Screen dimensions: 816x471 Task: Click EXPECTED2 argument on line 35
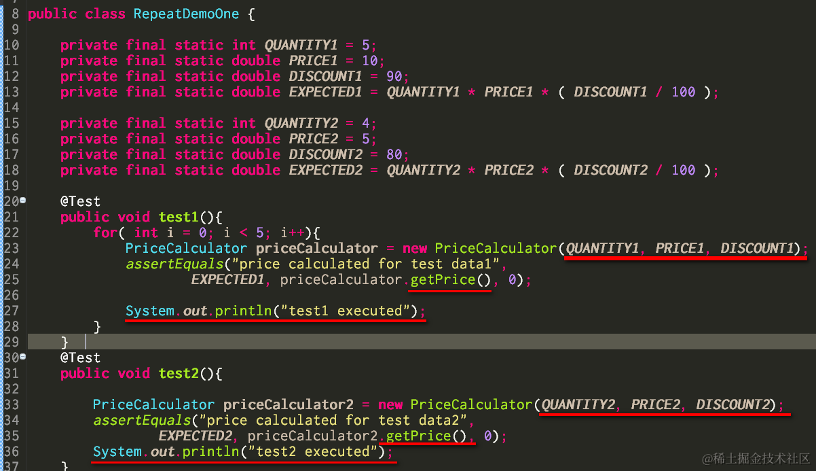point(194,436)
